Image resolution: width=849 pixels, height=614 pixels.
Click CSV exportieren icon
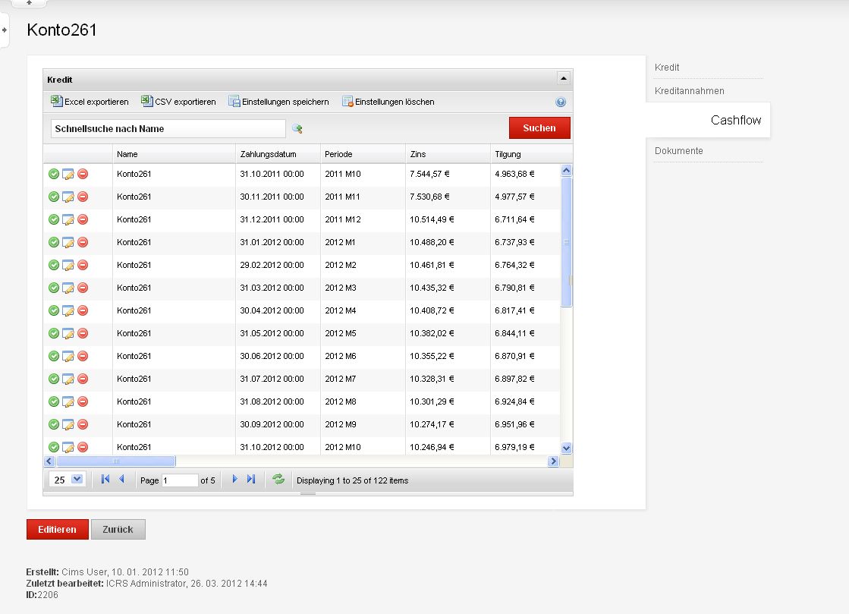[146, 101]
